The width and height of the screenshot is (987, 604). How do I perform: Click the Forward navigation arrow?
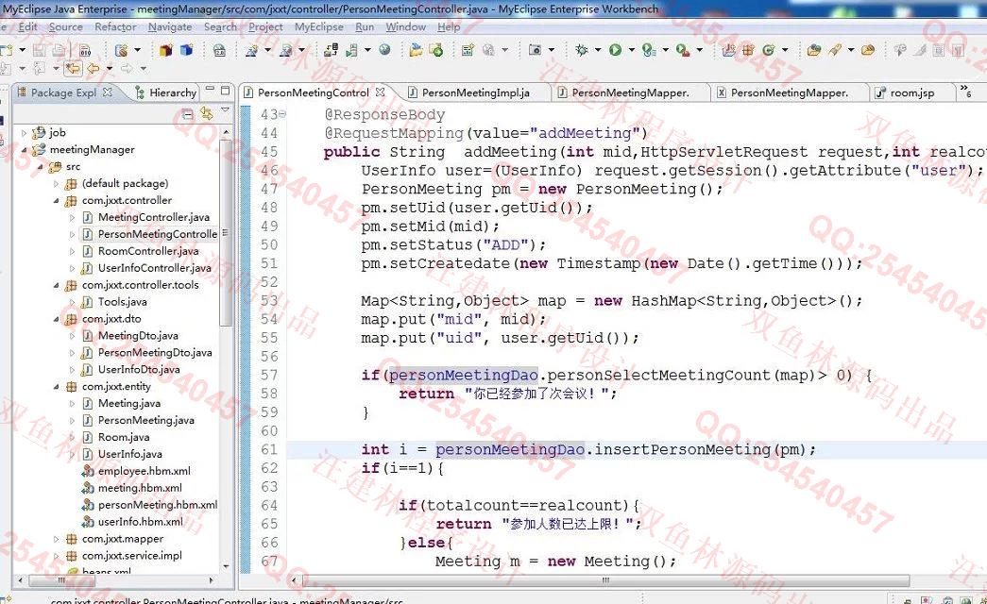click(127, 67)
